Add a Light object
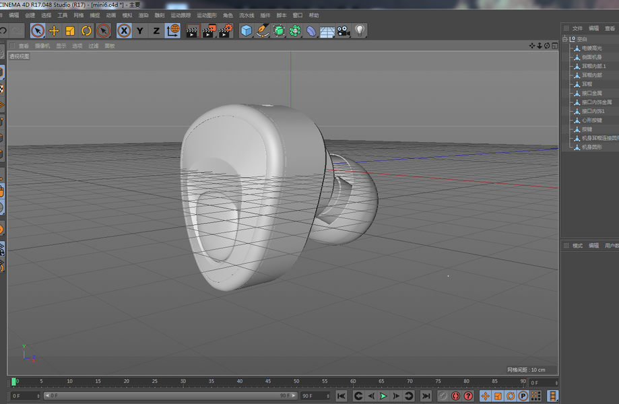The image size is (619, 404). [x=360, y=31]
